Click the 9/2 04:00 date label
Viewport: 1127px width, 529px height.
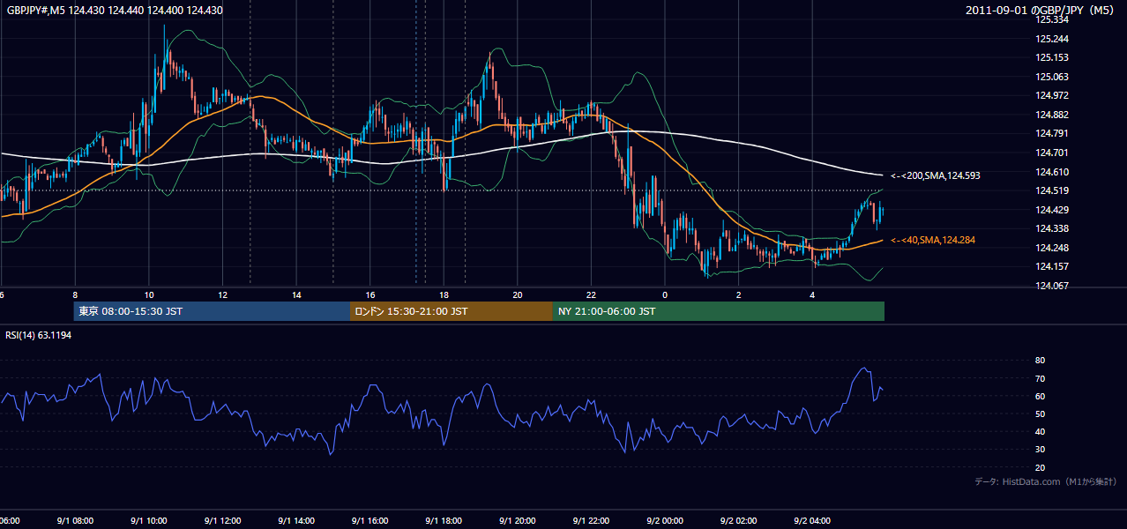tap(813, 520)
